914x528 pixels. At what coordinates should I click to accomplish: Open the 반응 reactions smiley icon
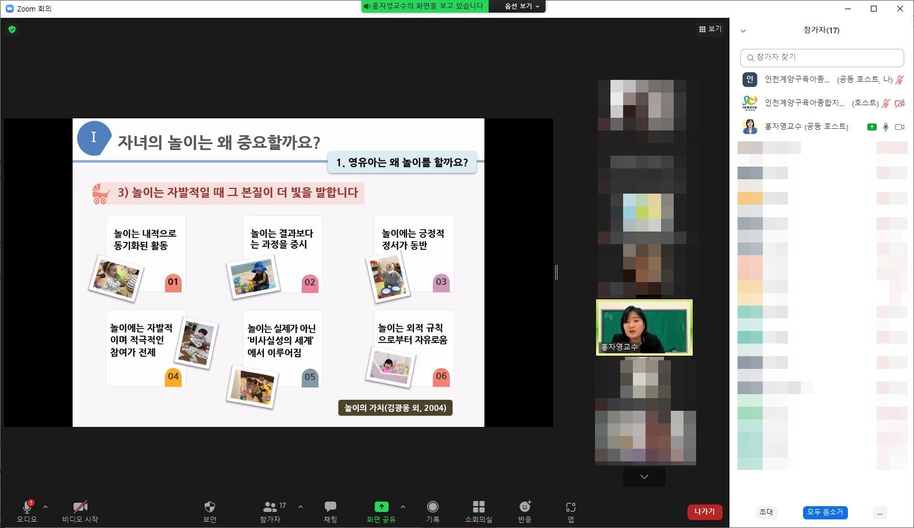pos(525,507)
